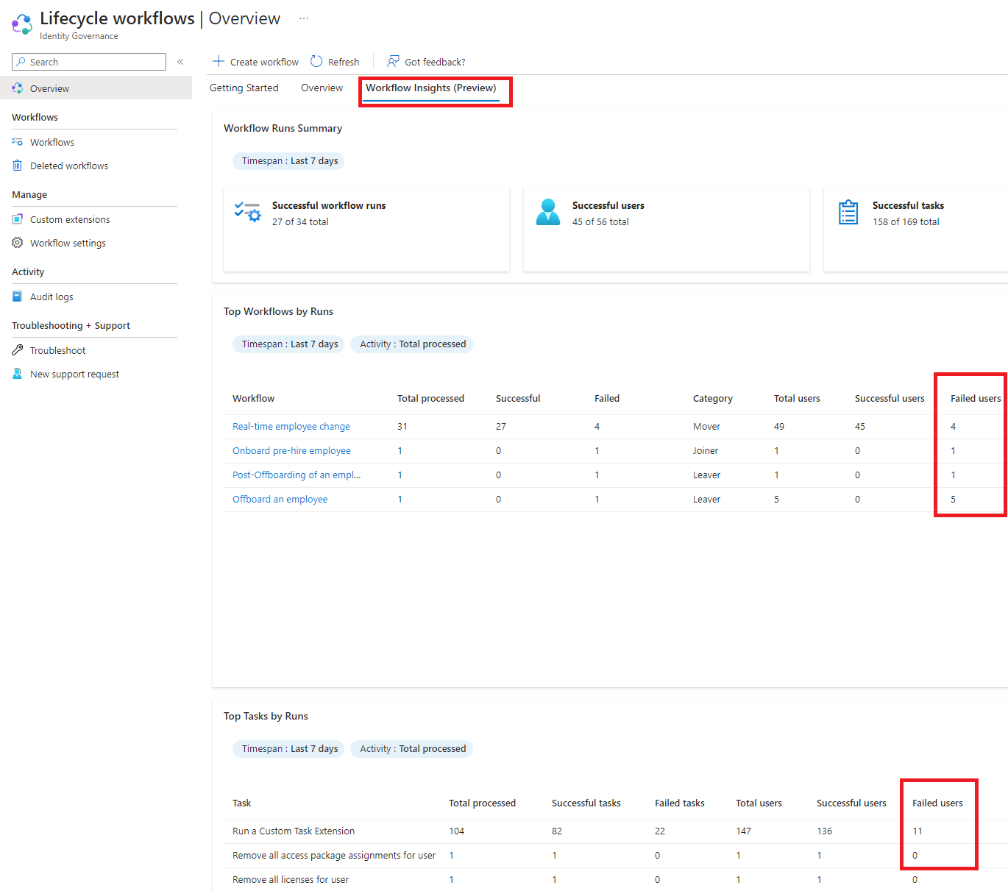
Task: Open New support request icon
Action: pyautogui.click(x=18, y=374)
